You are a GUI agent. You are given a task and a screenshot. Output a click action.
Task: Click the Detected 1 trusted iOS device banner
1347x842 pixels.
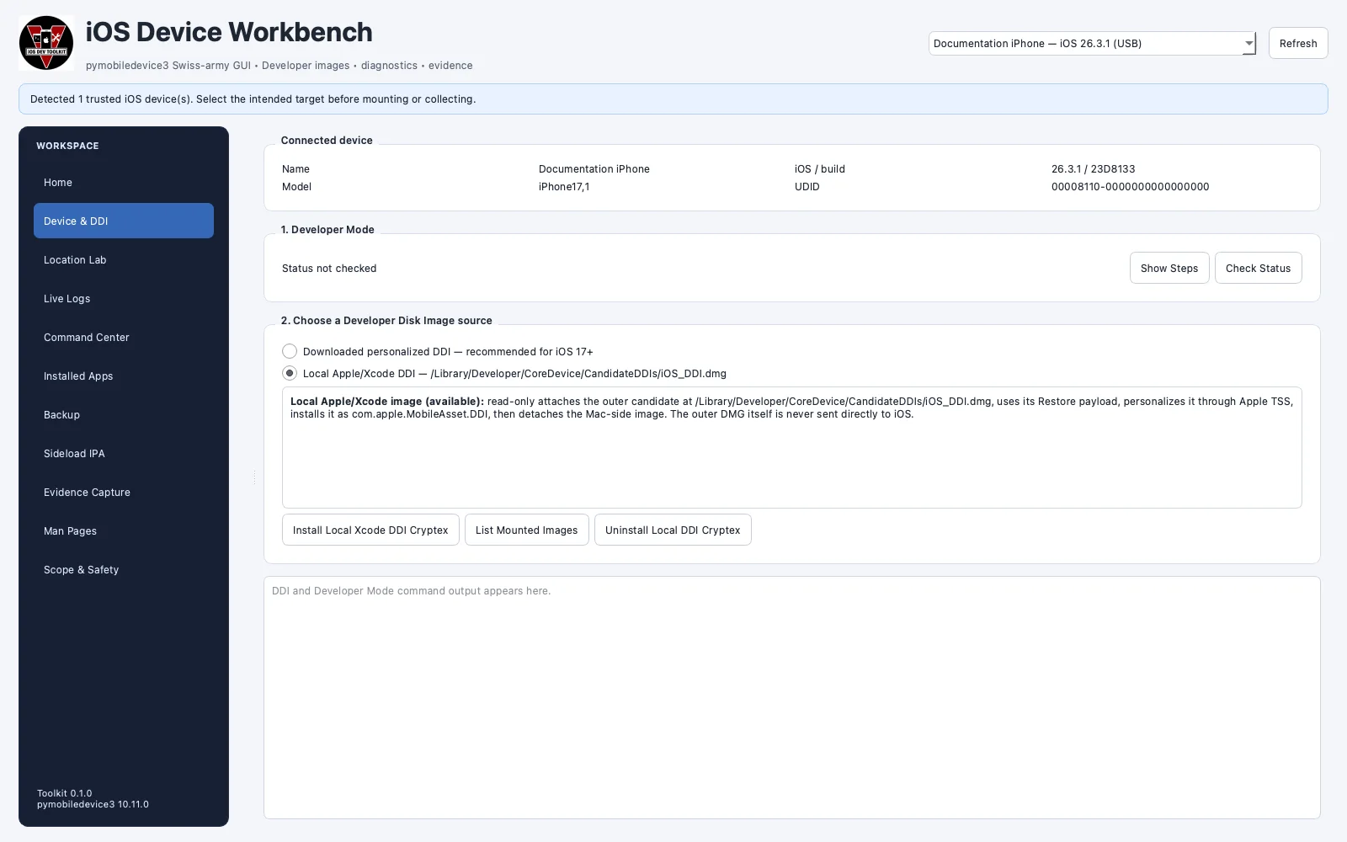(673, 99)
